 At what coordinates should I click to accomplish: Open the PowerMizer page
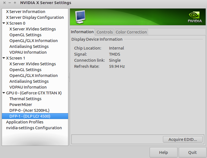point(21,105)
